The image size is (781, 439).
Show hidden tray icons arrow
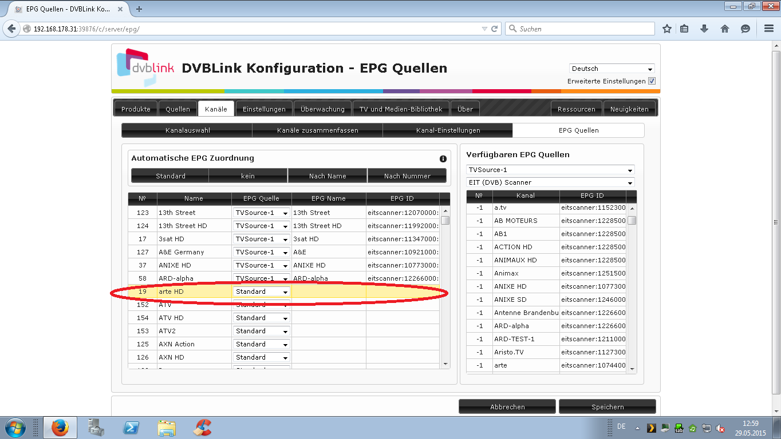pyautogui.click(x=637, y=428)
